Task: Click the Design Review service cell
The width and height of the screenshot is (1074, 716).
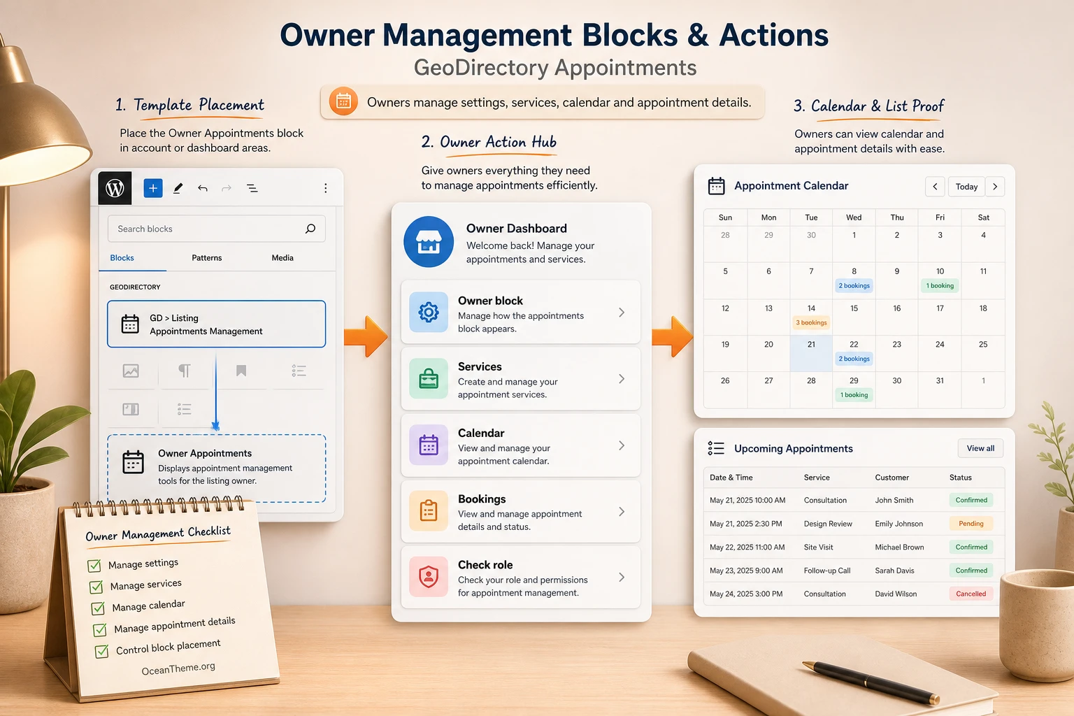Action: [828, 524]
